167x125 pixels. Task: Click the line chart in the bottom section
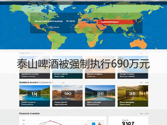click(63, 121)
